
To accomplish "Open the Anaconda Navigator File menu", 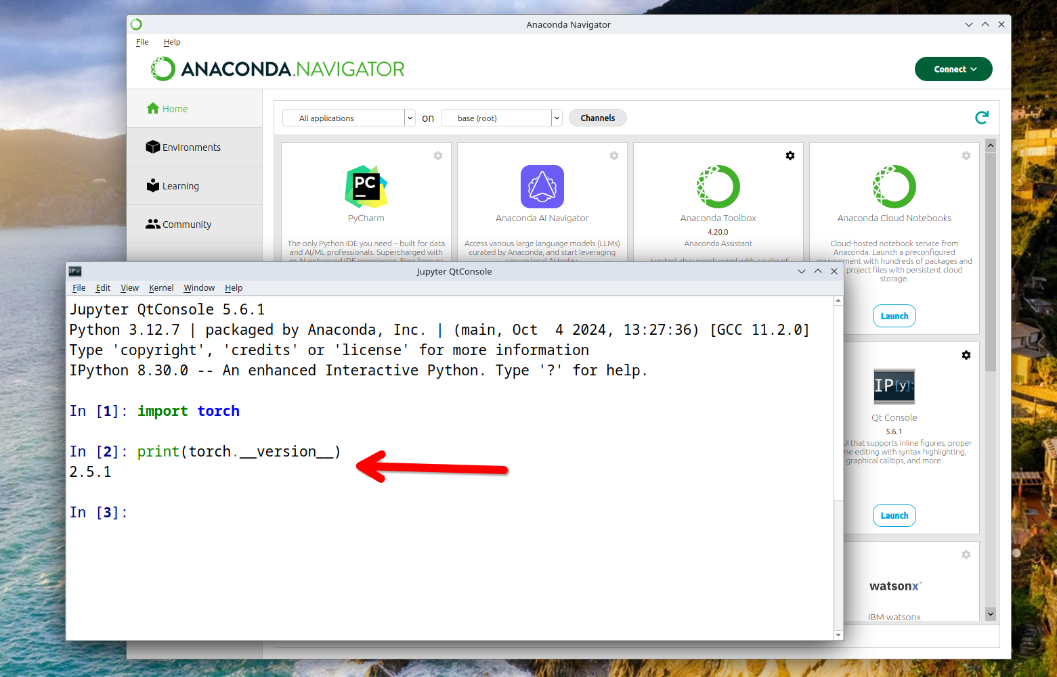I will point(142,42).
